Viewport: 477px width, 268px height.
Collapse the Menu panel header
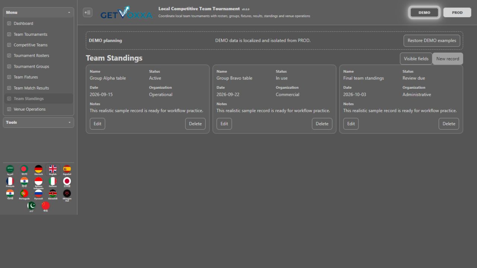[x=38, y=12]
